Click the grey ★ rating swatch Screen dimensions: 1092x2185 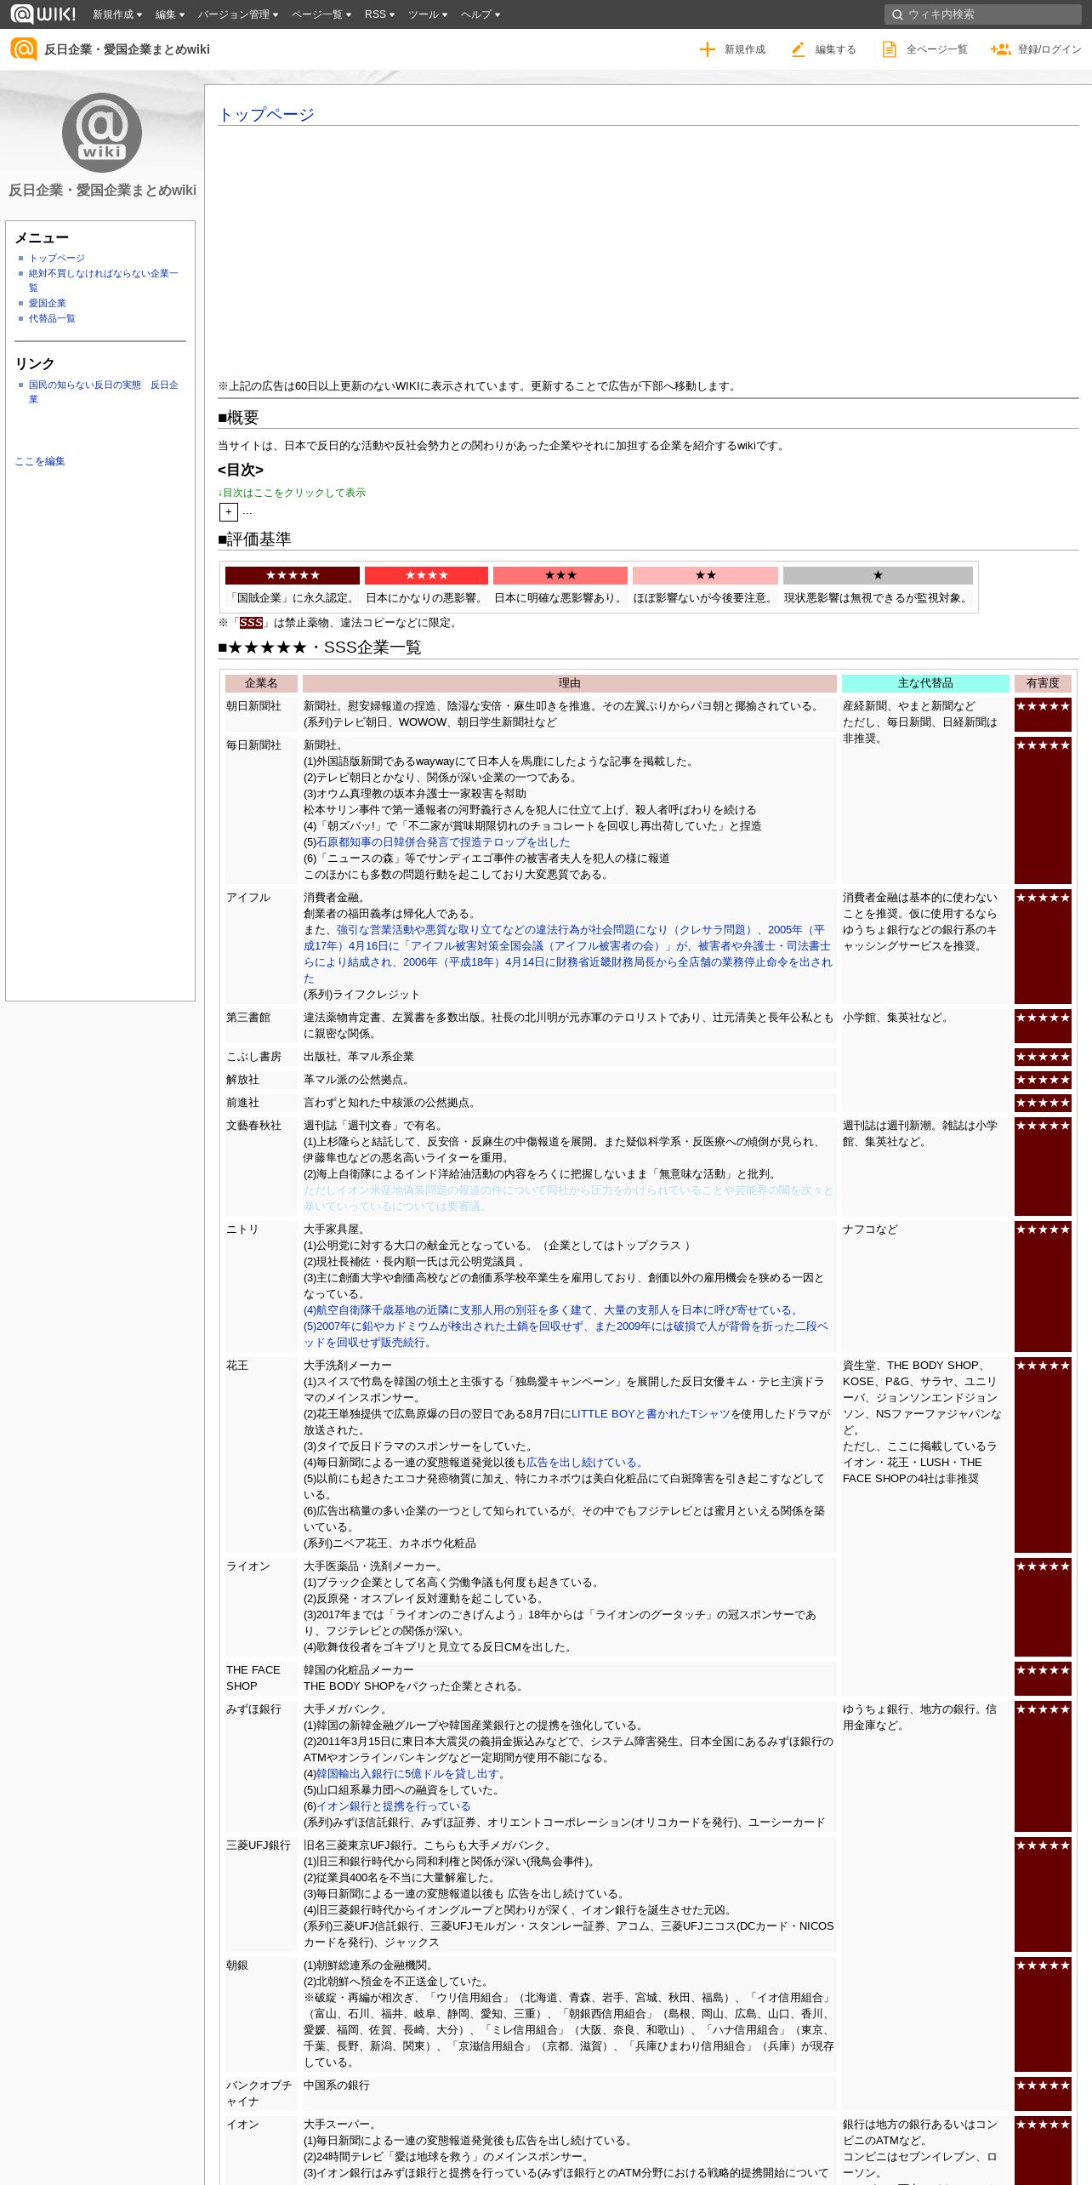878,575
